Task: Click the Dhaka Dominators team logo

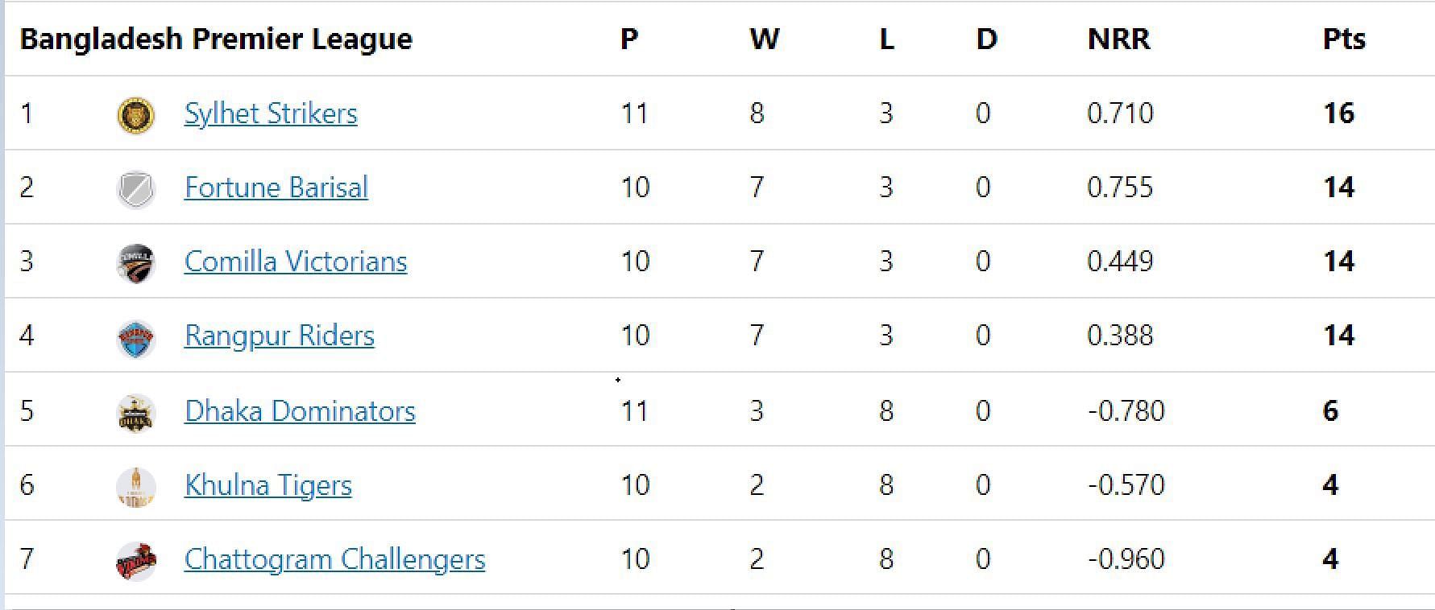Action: [x=136, y=413]
